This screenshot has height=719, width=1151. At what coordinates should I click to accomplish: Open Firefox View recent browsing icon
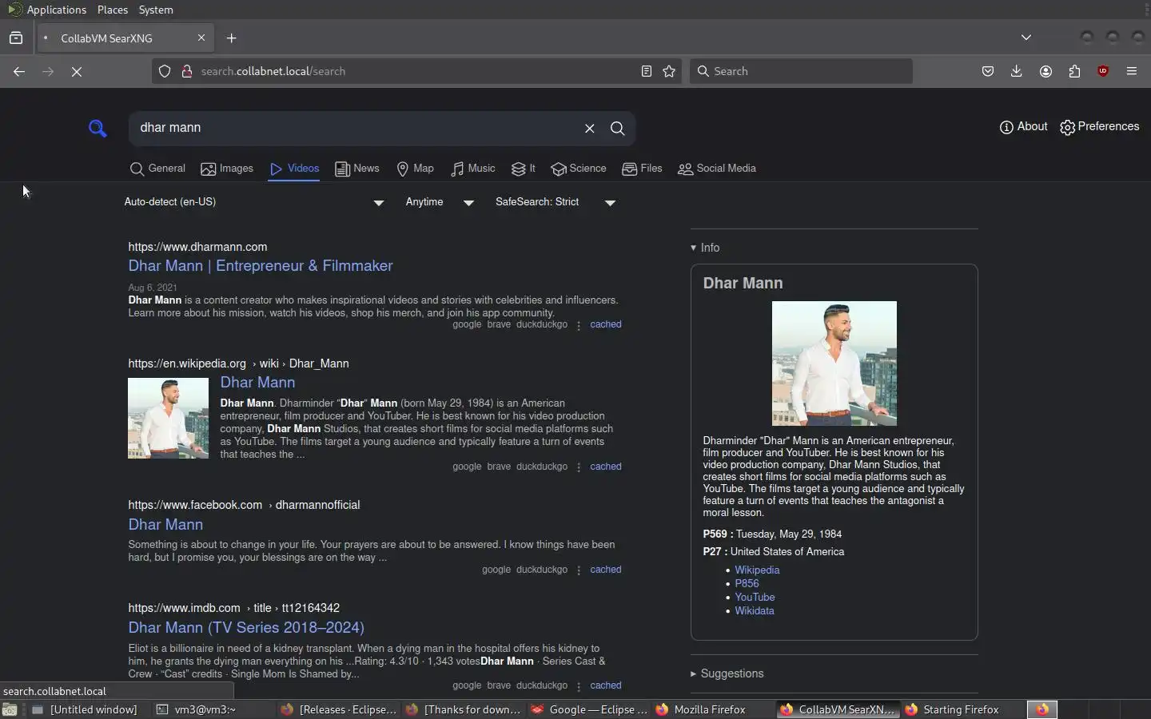click(x=16, y=38)
